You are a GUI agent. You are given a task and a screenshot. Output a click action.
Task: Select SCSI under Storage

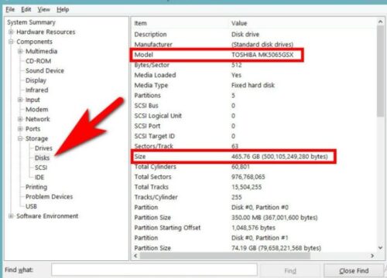pyautogui.click(x=41, y=168)
